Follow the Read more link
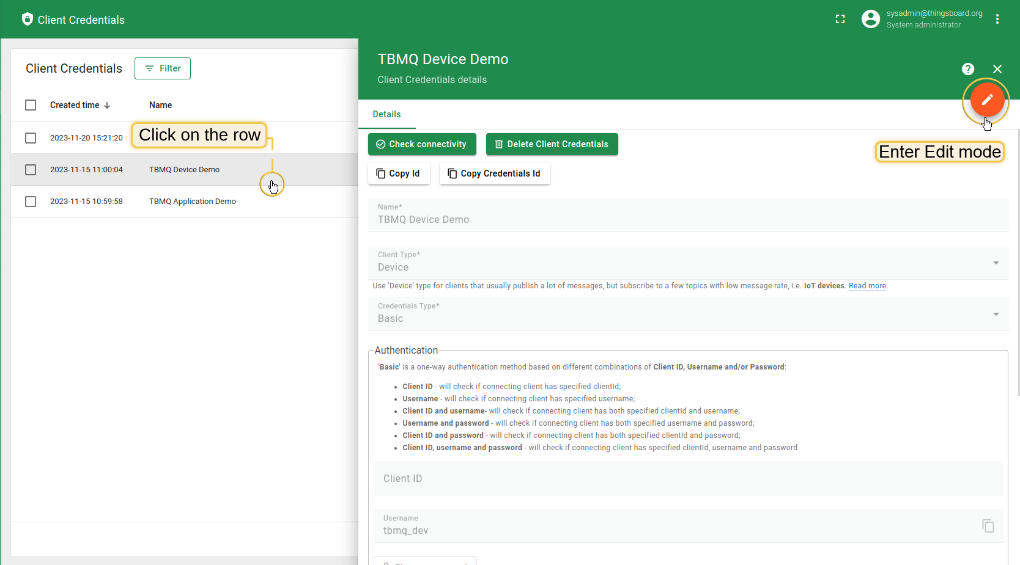This screenshot has width=1020, height=565. pyautogui.click(x=867, y=286)
